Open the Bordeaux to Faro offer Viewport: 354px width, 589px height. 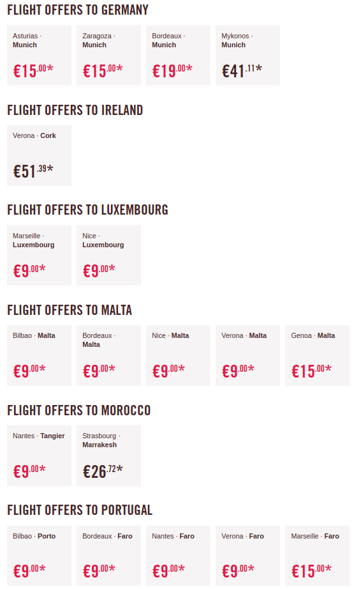(108, 556)
